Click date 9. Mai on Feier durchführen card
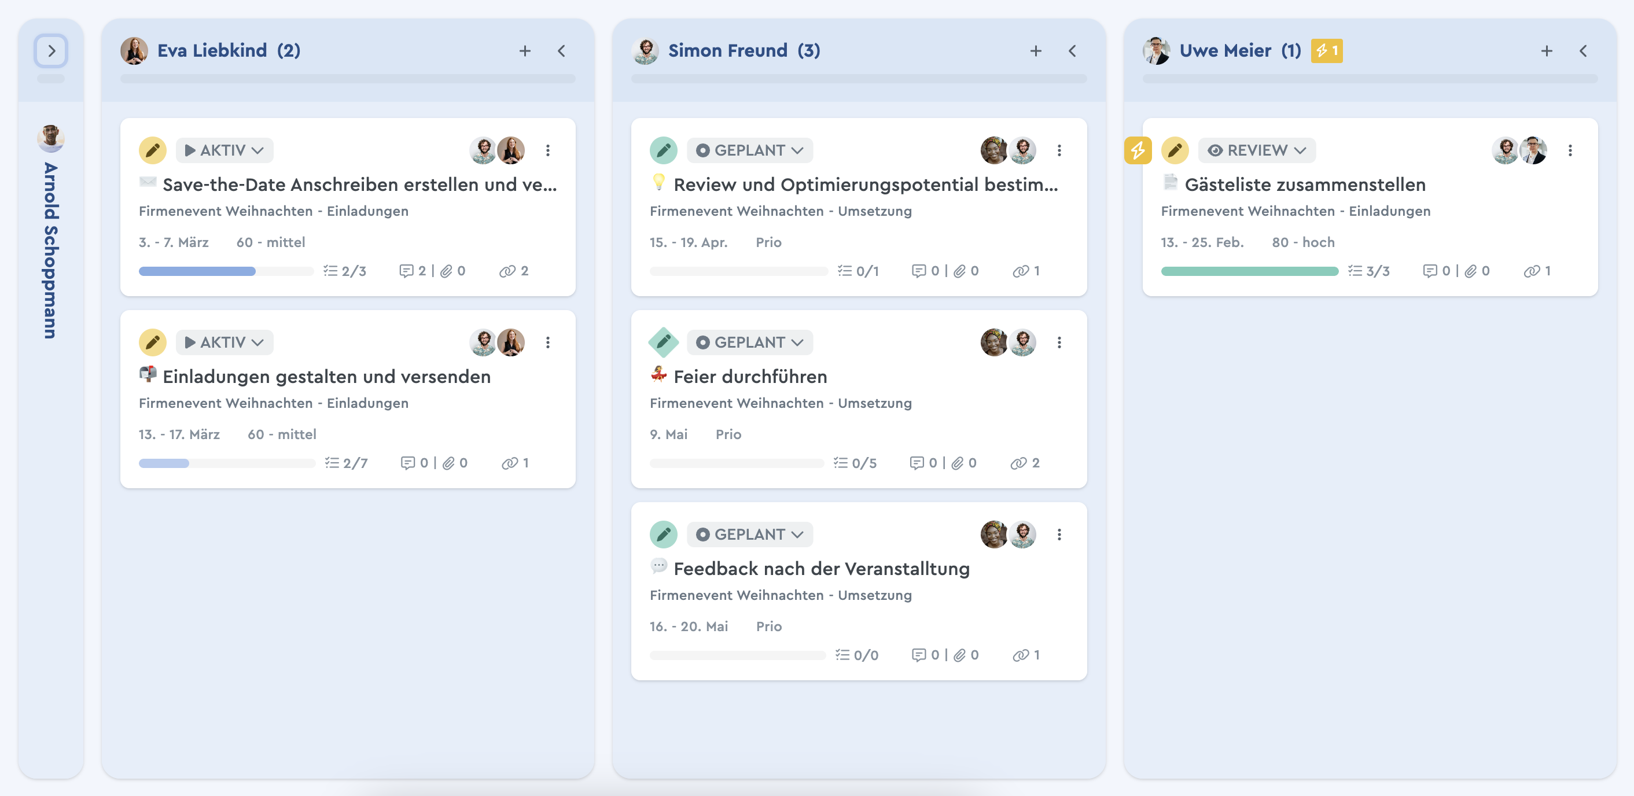The width and height of the screenshot is (1634, 796). click(x=668, y=434)
